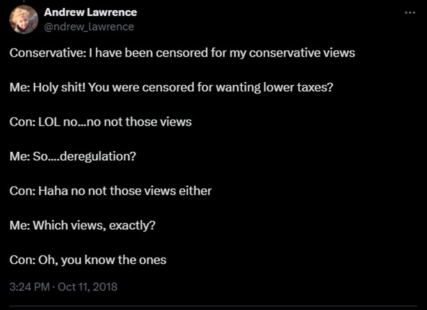427x310 pixels.
Task: Open the three-dot more options menu
Action: 410,13
